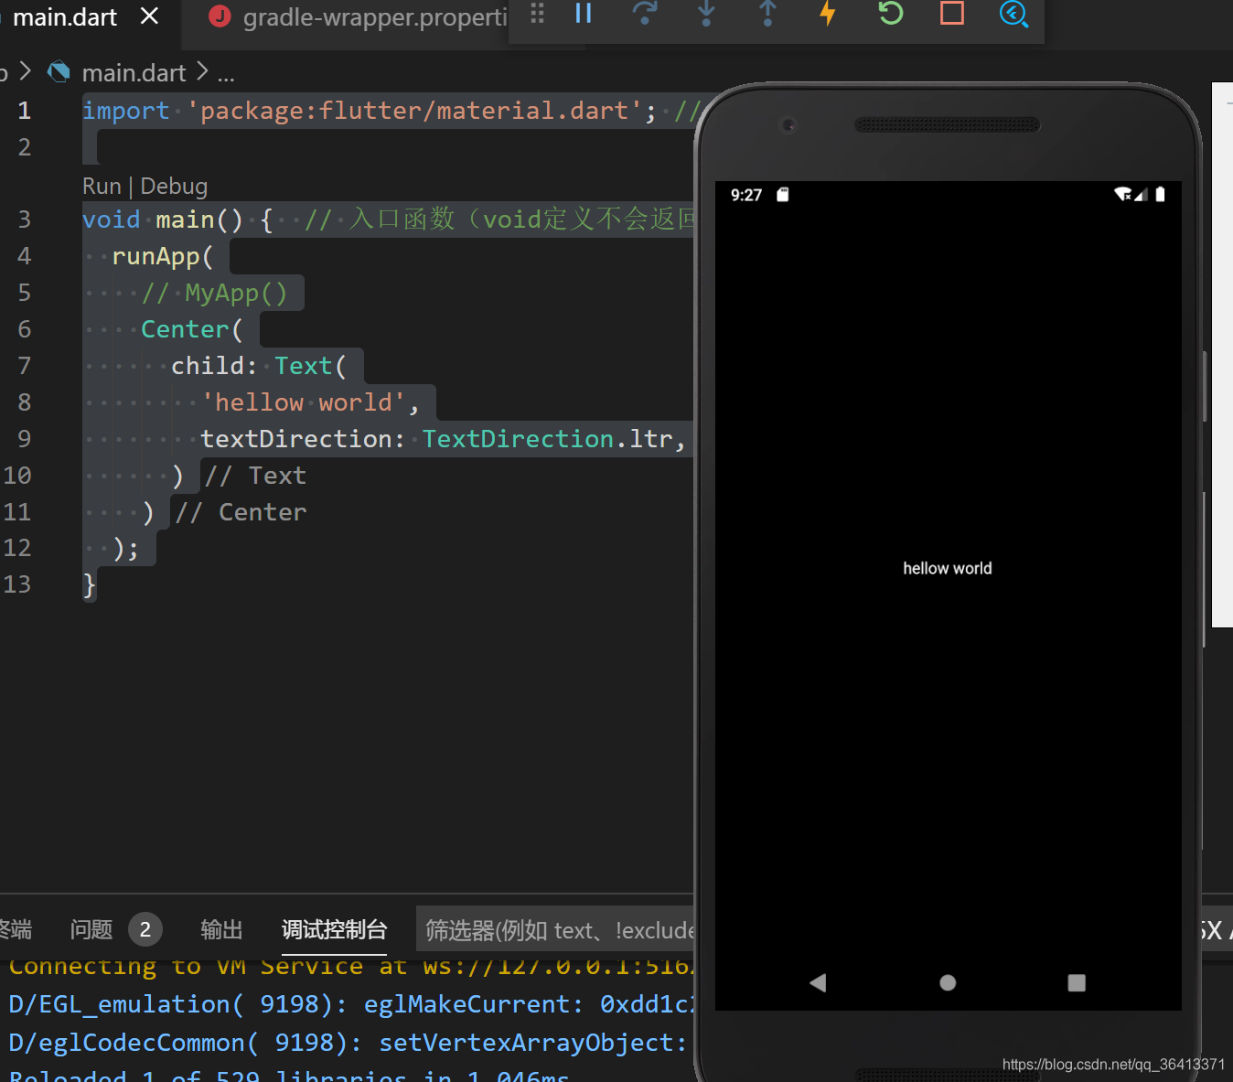
Task: Tap the emulator Recents square button
Action: (x=1077, y=982)
